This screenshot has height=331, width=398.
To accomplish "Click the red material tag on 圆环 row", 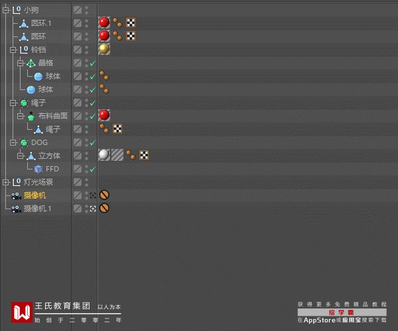I will click(x=104, y=36).
